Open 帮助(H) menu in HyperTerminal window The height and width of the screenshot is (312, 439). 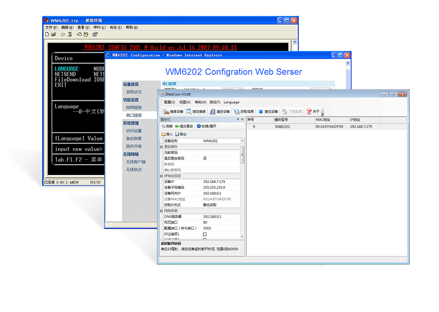coord(131,28)
